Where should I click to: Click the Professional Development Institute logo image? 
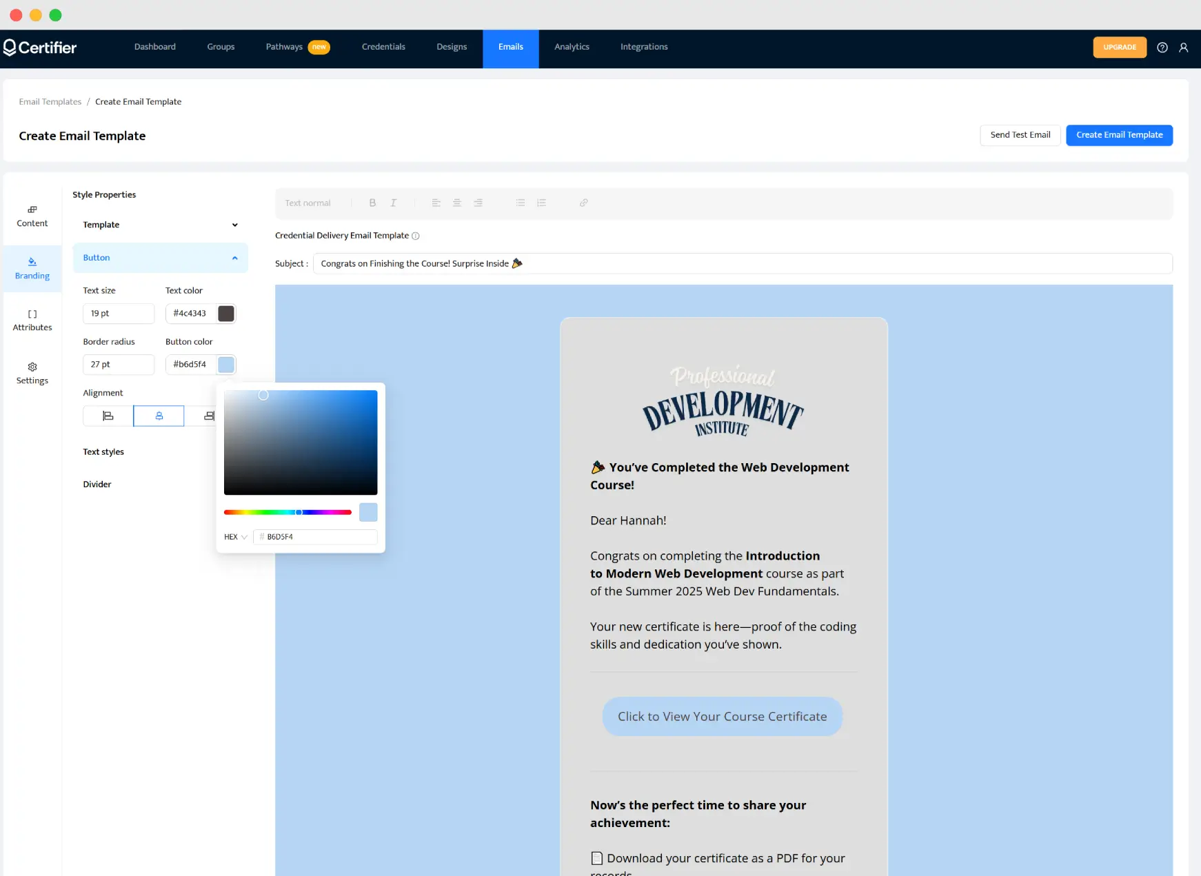(723, 400)
